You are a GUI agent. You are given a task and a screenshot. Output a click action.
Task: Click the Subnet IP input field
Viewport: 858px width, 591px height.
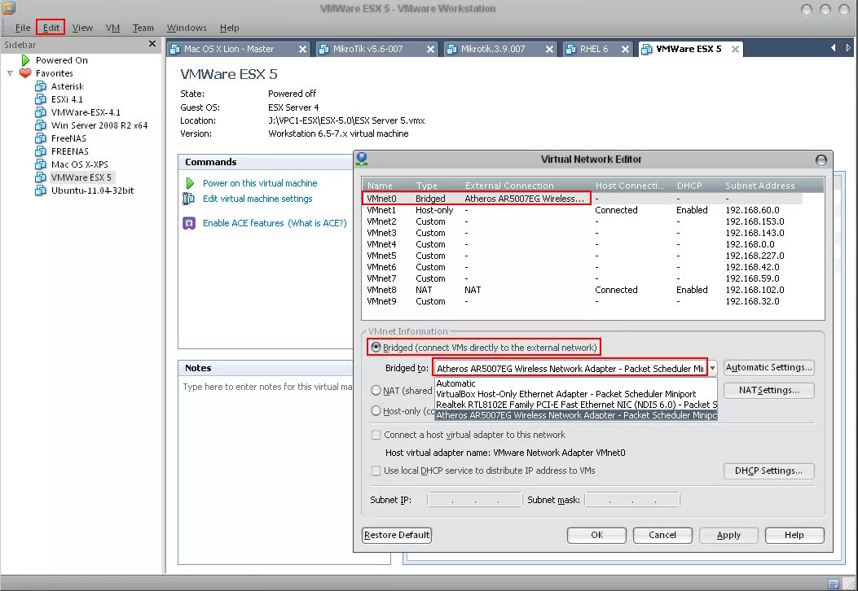coord(474,500)
